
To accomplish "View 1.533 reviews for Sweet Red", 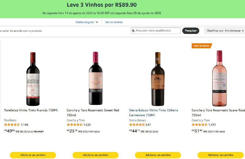I will (87, 125).
